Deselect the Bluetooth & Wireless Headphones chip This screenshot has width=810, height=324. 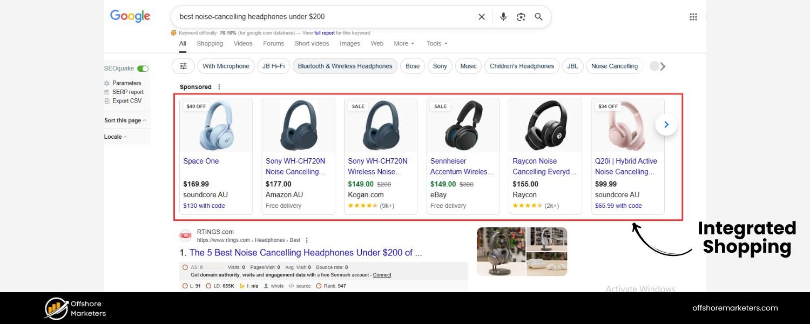345,66
